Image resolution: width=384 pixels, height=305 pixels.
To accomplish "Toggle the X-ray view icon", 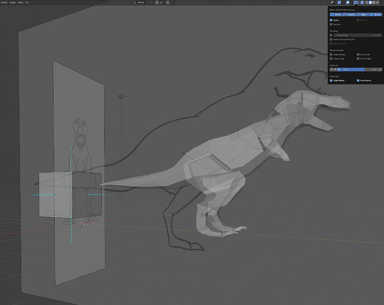I will 363,2.
